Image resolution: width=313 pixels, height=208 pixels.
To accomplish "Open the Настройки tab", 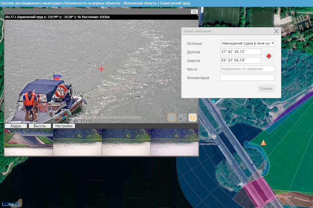I will (63, 126).
